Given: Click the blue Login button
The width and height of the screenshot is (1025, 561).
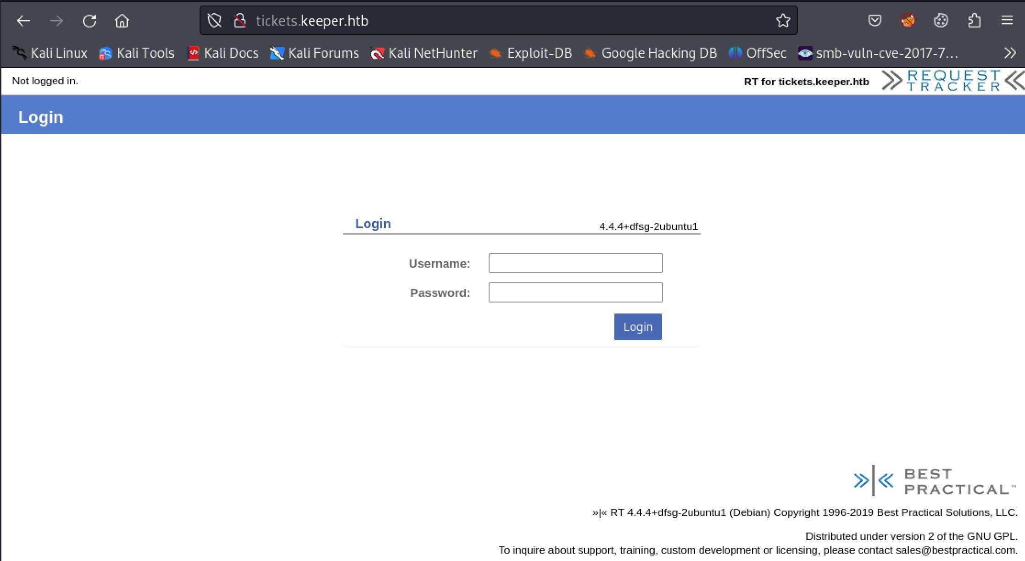Looking at the screenshot, I should (638, 327).
